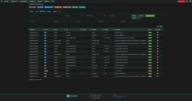Image resolution: width=192 pixels, height=101 pixels.
Task: Open details eye for WHICH_mailq setting row
Action: click(x=157, y=38)
